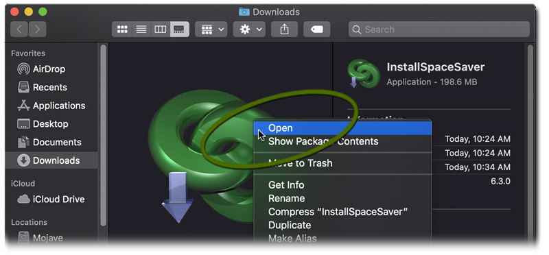Switch to gallery view
549x255 pixels.
click(x=180, y=29)
